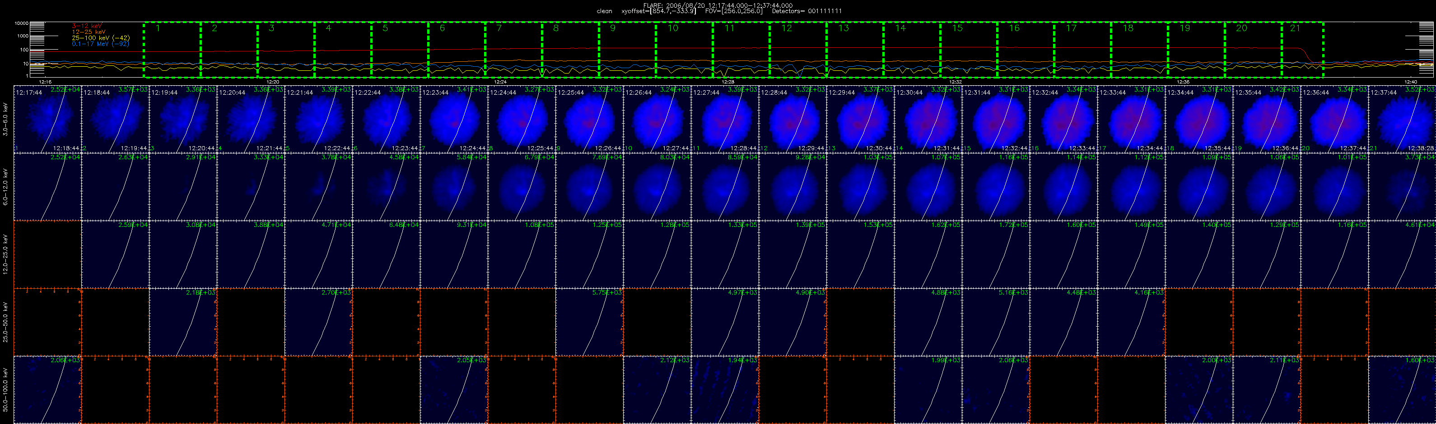Screen dimensions: 1436x424
Task: Click the 12:40 time axis label
Action: point(1410,82)
